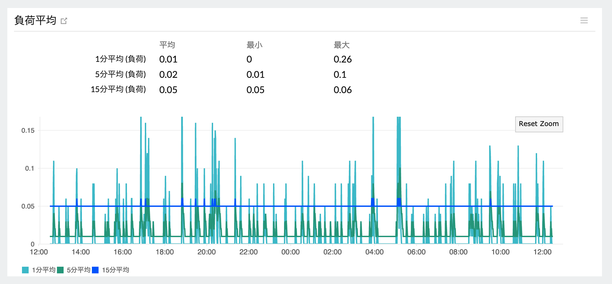
Task: Select the 最小 column header
Action: pos(254,45)
